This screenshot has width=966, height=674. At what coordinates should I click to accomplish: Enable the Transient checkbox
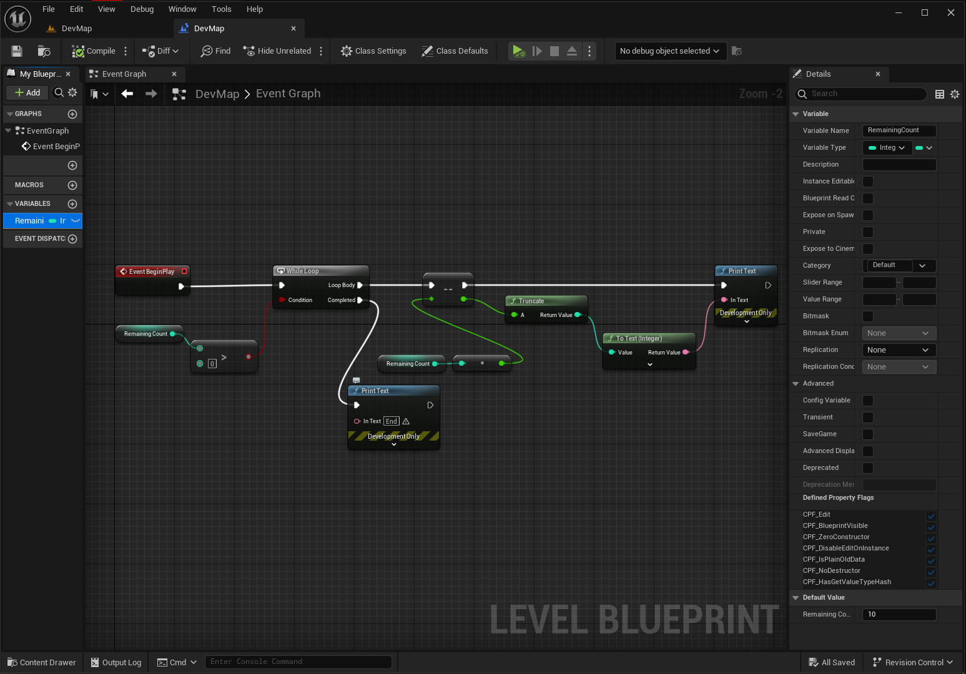(868, 418)
